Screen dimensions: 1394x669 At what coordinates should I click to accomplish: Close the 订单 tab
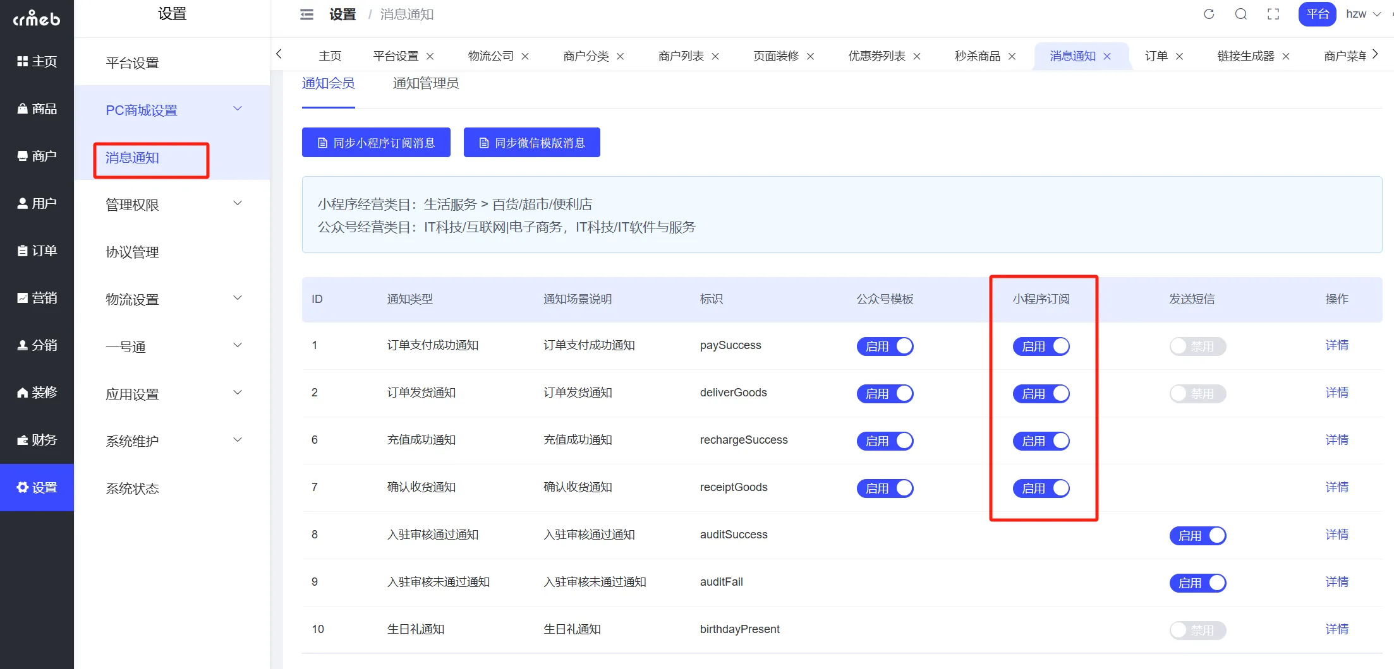click(x=1179, y=56)
